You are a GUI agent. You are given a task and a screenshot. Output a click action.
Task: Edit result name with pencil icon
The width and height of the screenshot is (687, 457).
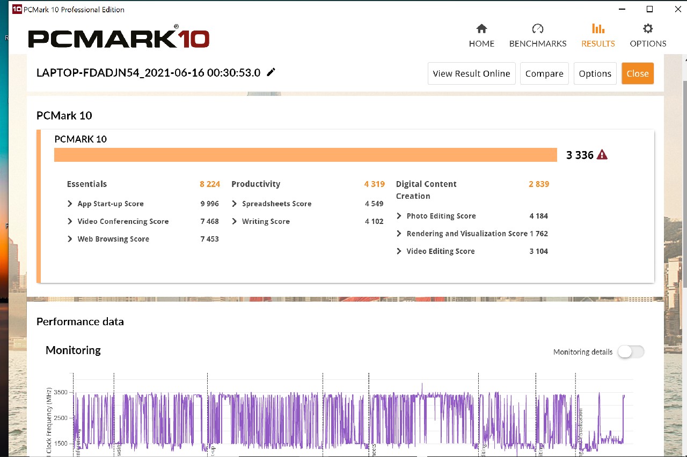click(271, 72)
